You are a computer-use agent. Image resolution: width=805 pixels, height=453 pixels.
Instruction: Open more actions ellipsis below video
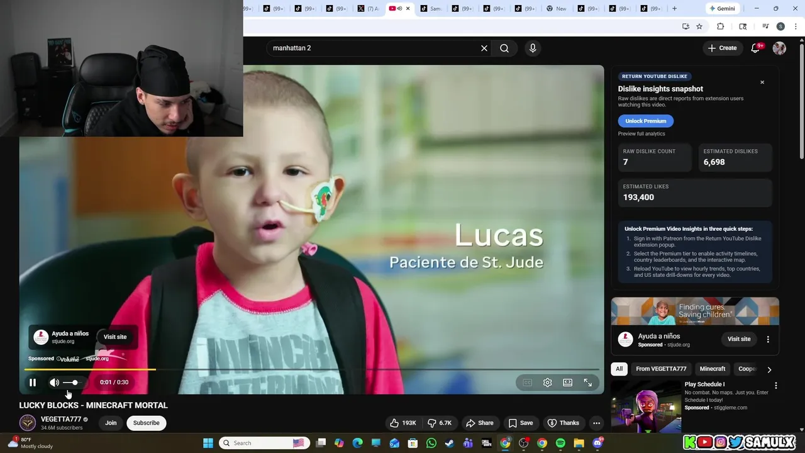coord(596,423)
